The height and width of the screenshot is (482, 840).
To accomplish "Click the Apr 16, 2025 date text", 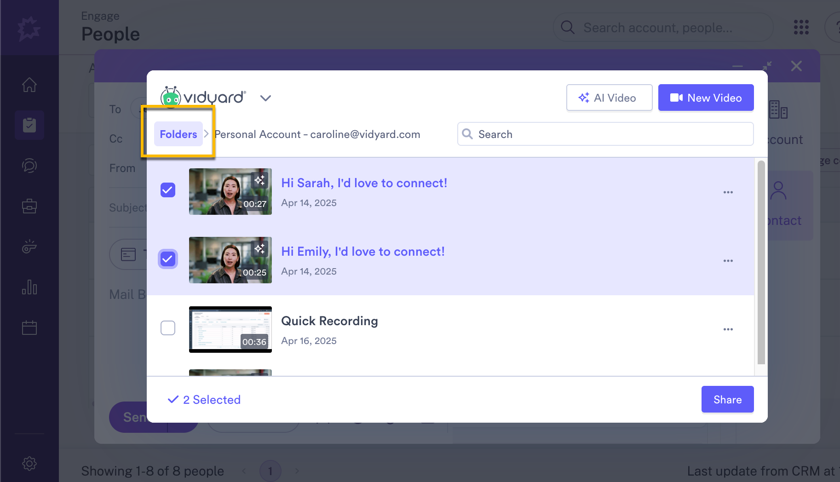I will point(309,341).
